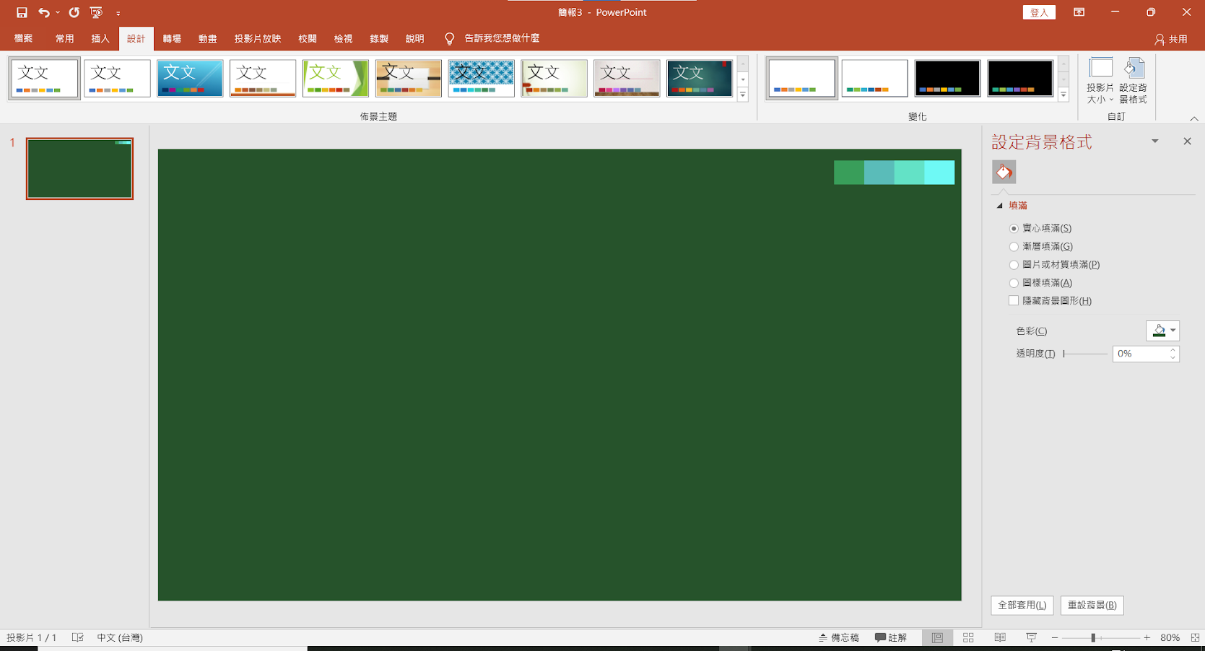This screenshot has width=1205, height=651.
Task: Switch to Reading view icon
Action: 1000,637
